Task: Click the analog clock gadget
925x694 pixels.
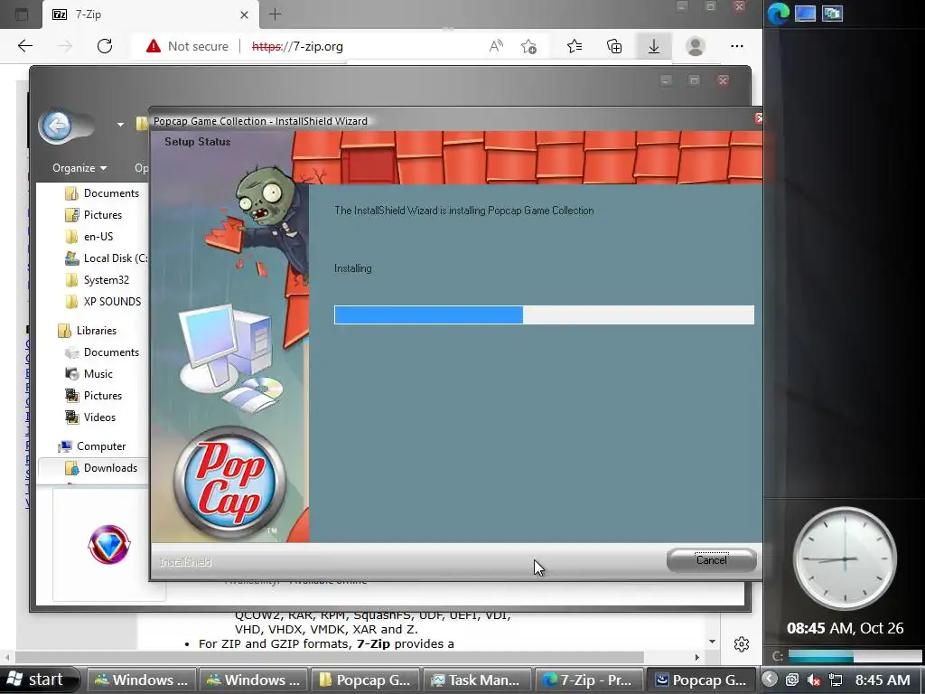Action: [845, 558]
